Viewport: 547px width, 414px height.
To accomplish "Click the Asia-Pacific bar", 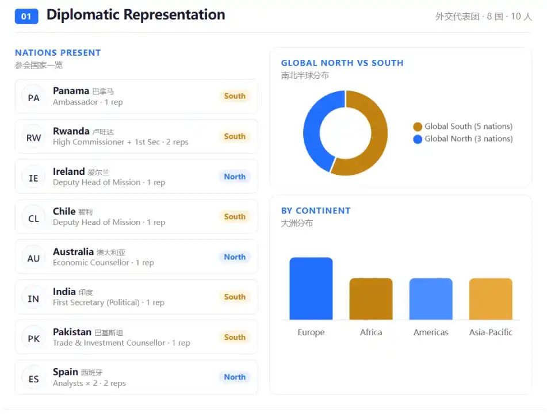I will [x=491, y=299].
